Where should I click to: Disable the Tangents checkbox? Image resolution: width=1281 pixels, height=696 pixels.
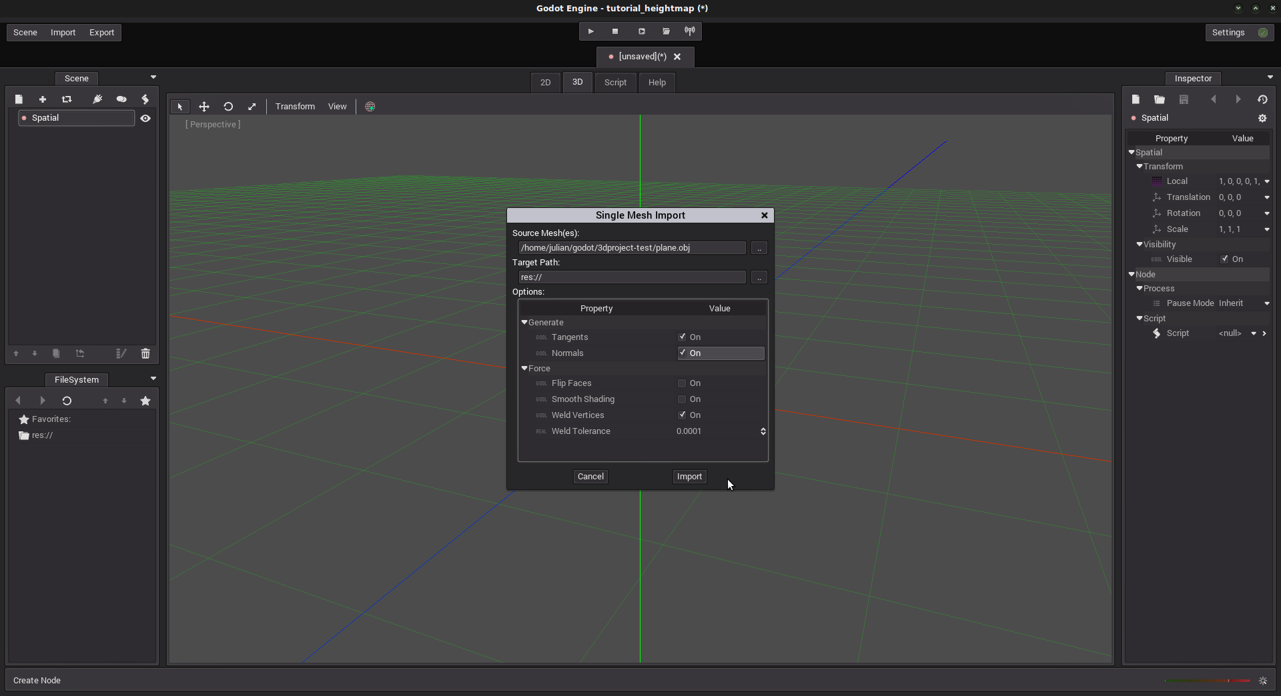tap(682, 337)
